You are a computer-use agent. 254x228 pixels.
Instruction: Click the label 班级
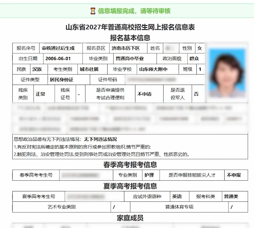pyautogui.click(x=188, y=69)
